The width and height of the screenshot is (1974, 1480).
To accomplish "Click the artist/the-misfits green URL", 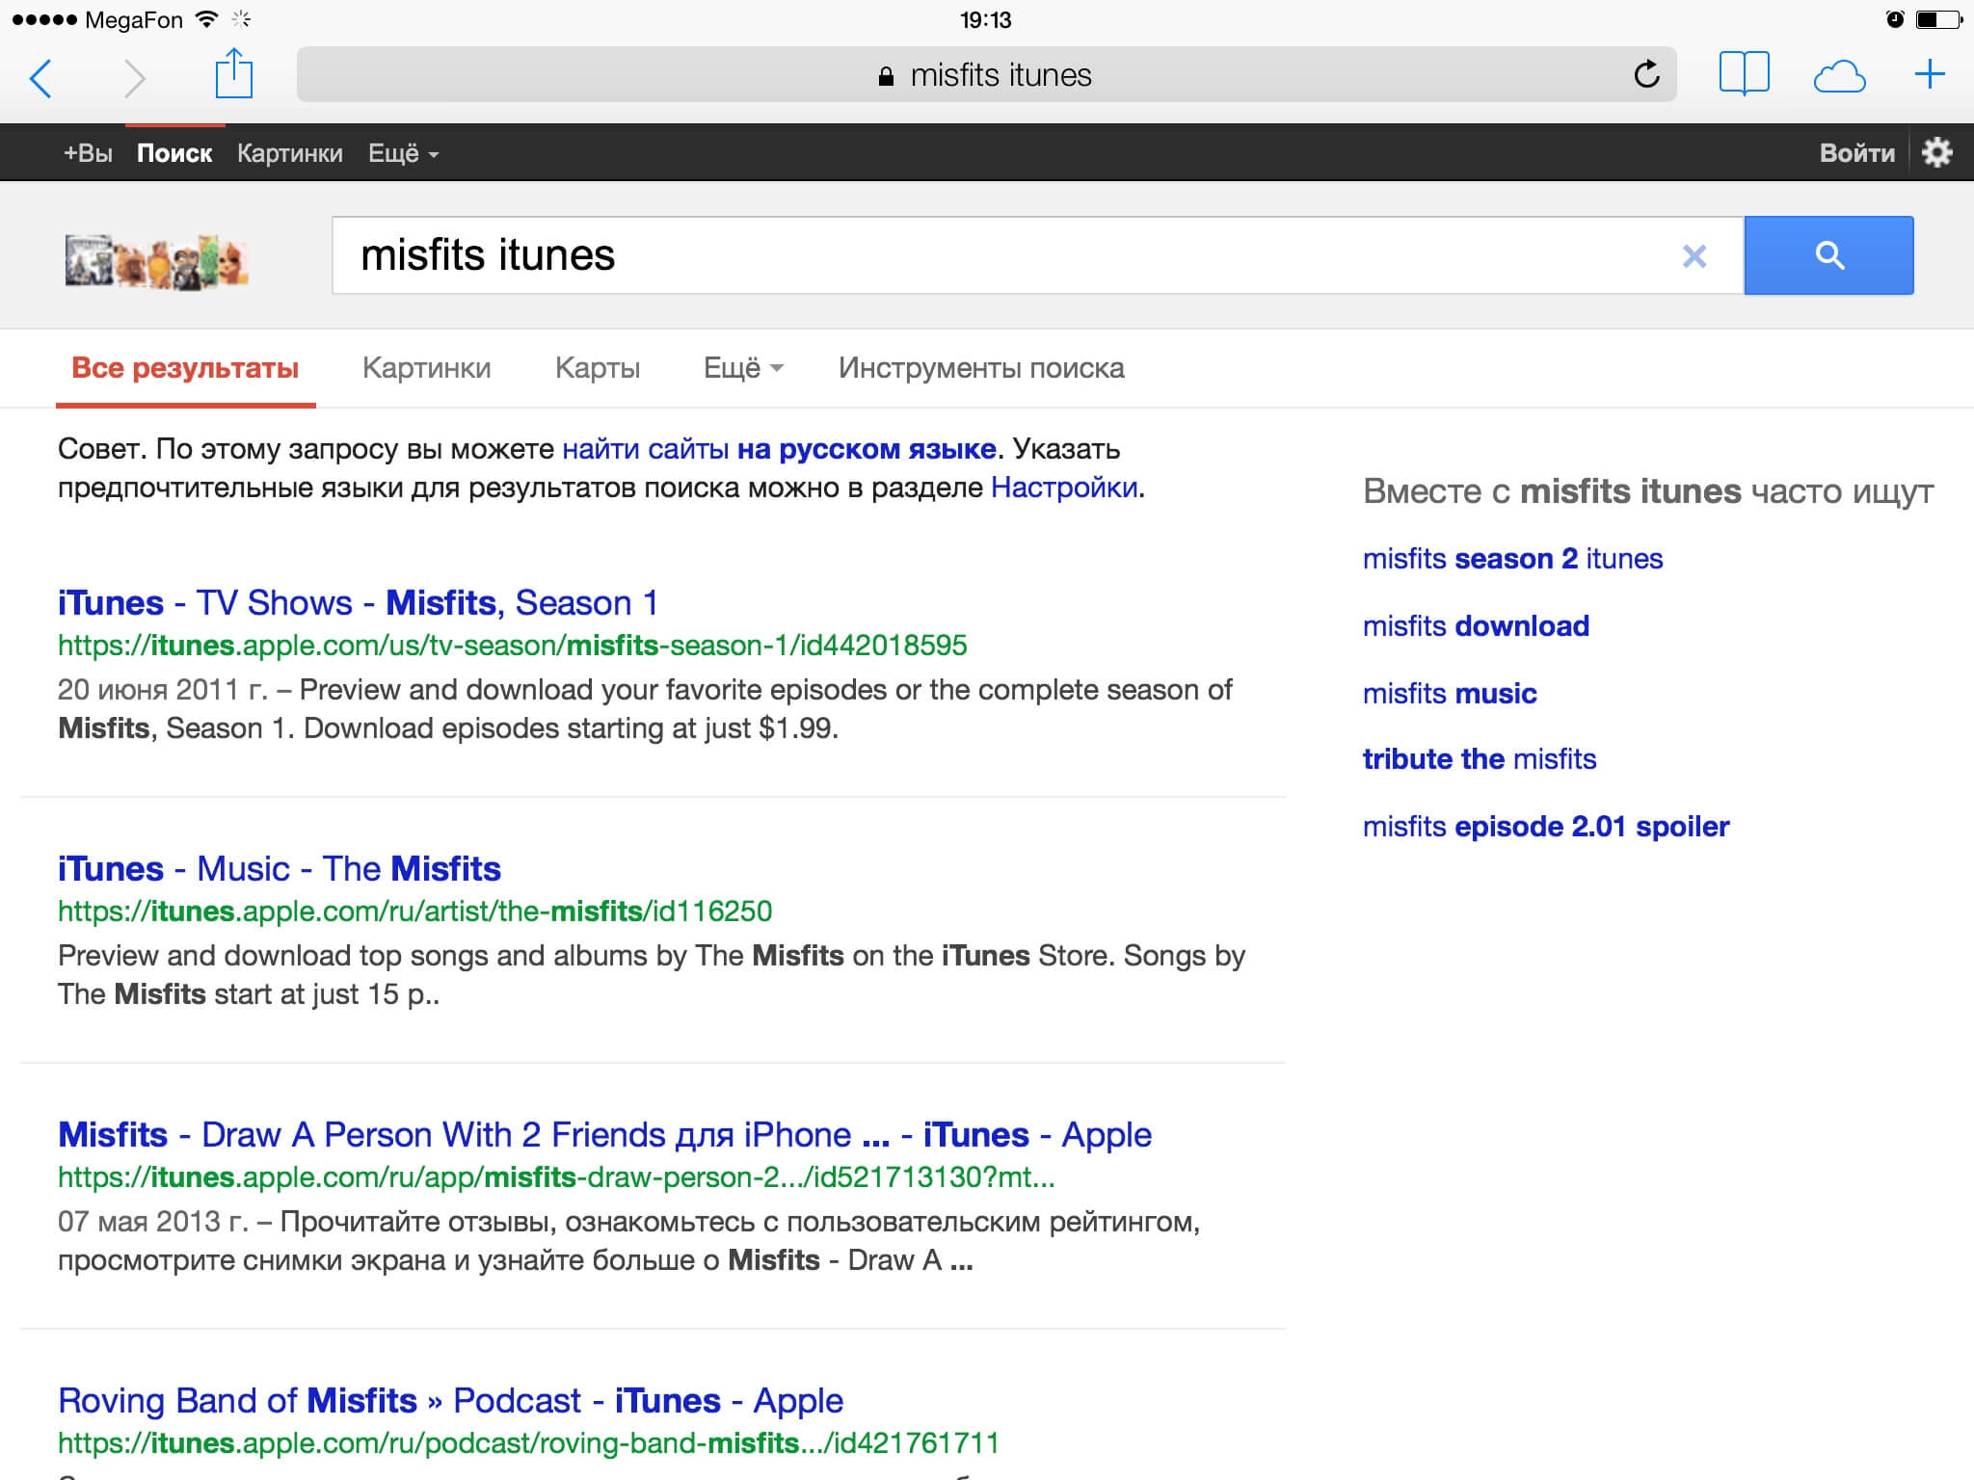I will 414,912.
